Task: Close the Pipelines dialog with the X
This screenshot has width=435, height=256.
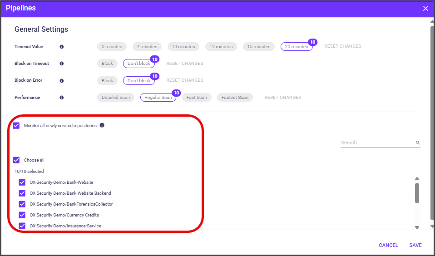Action: [425, 9]
